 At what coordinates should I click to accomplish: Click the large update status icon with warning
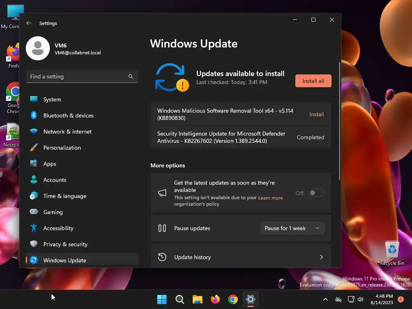pyautogui.click(x=172, y=78)
